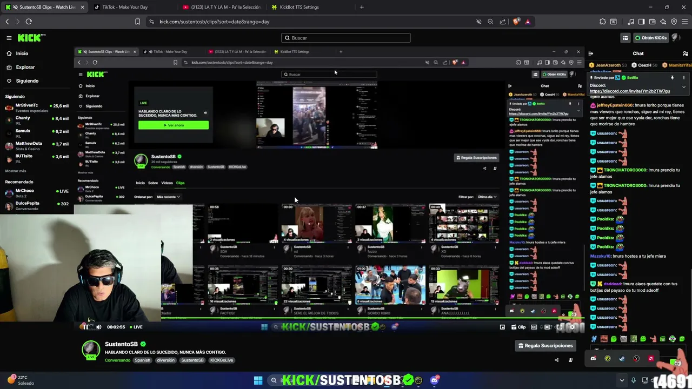Open the Brave Rewards triangle icon
Screen dimensions: 692x389
coord(528,22)
